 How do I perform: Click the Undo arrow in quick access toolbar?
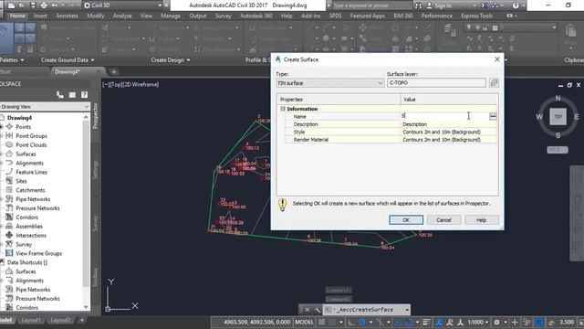pyautogui.click(x=55, y=5)
